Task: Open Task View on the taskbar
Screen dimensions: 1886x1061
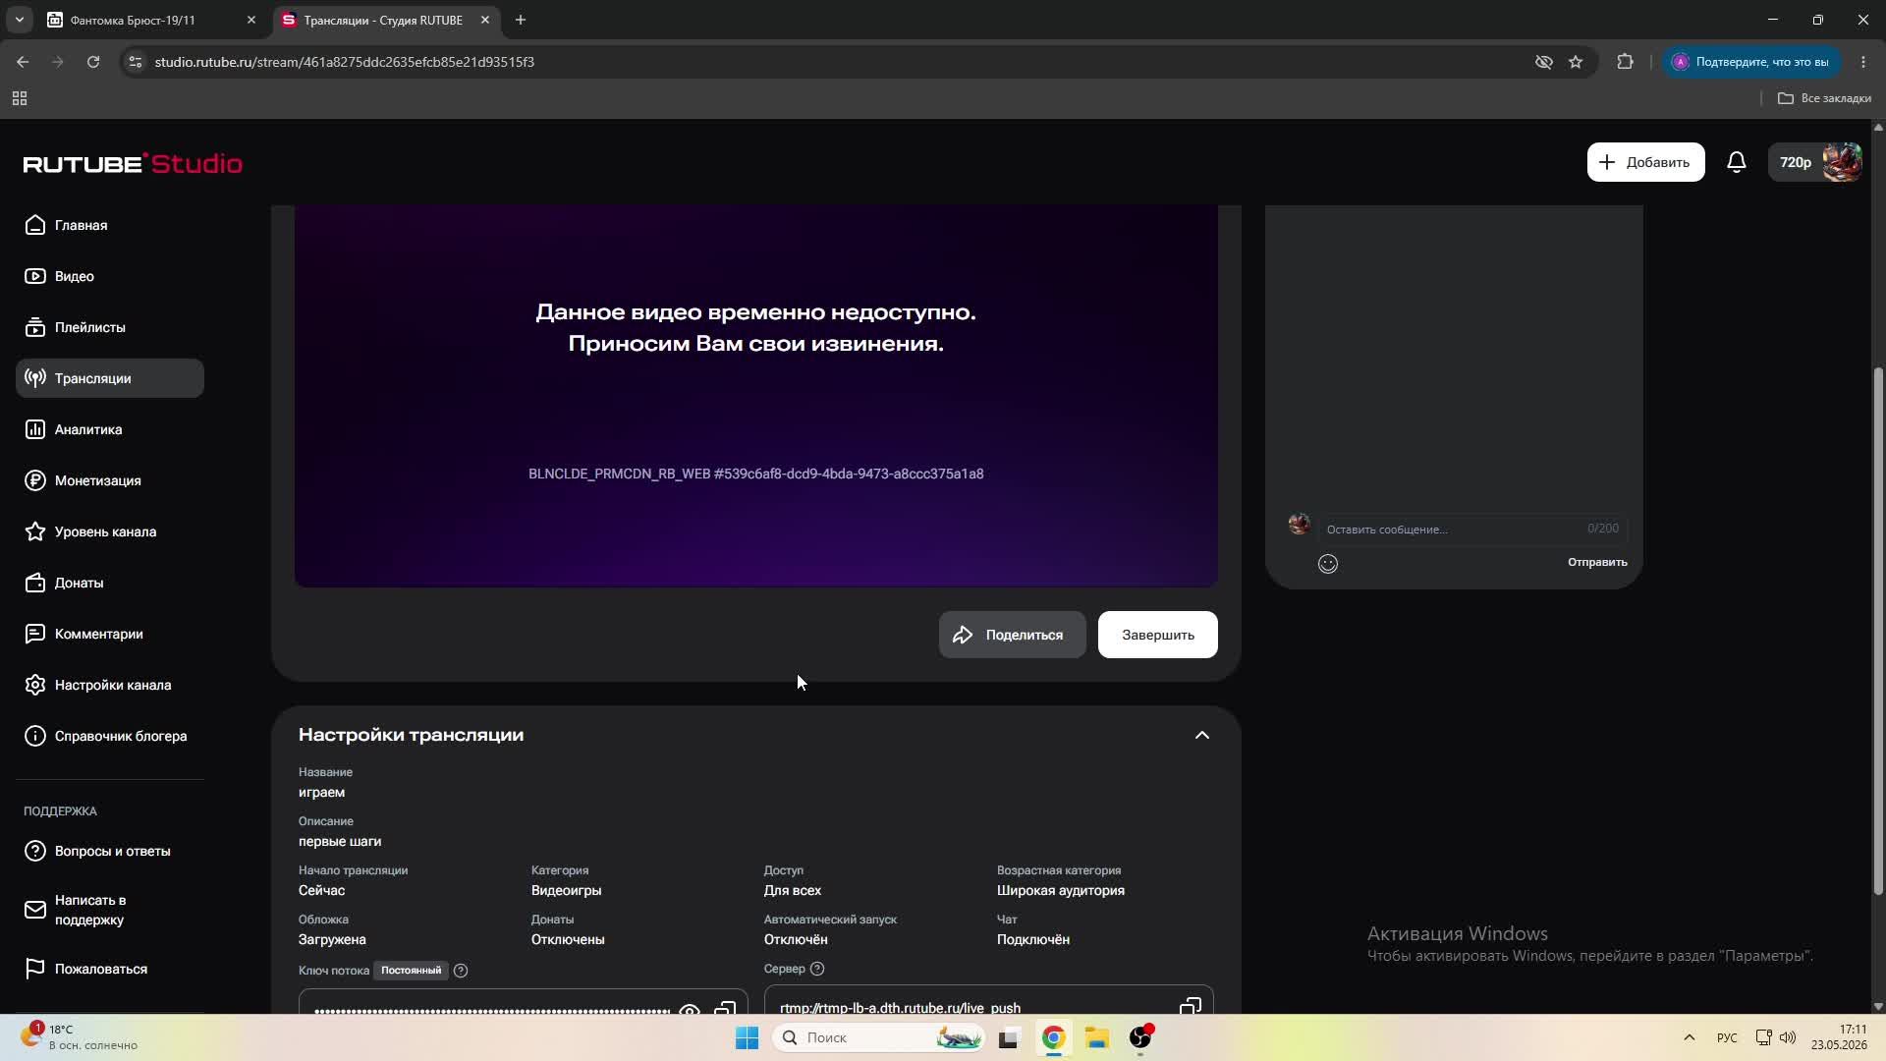Action: (x=1010, y=1037)
